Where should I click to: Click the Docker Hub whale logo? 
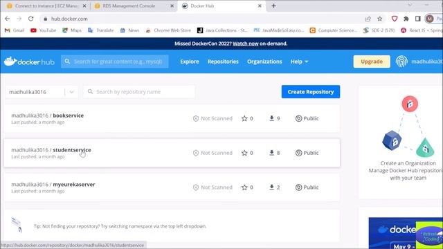pos(29,62)
